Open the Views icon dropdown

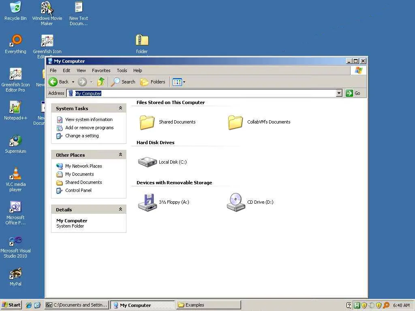click(x=179, y=82)
